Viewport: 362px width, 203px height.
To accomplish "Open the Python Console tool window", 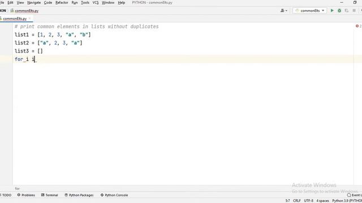I will [x=114, y=195].
